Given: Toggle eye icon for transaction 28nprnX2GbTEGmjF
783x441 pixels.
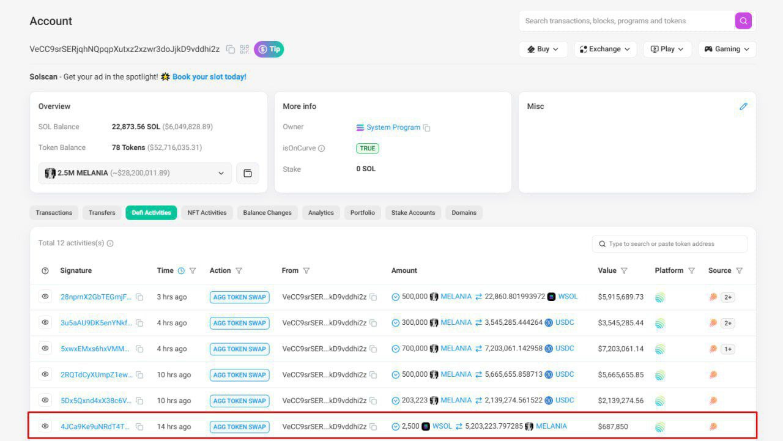Looking at the screenshot, I should tap(45, 297).
